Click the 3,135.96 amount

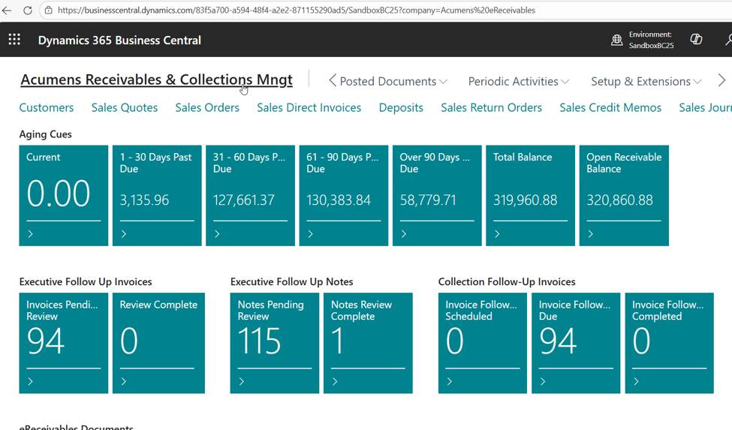144,200
